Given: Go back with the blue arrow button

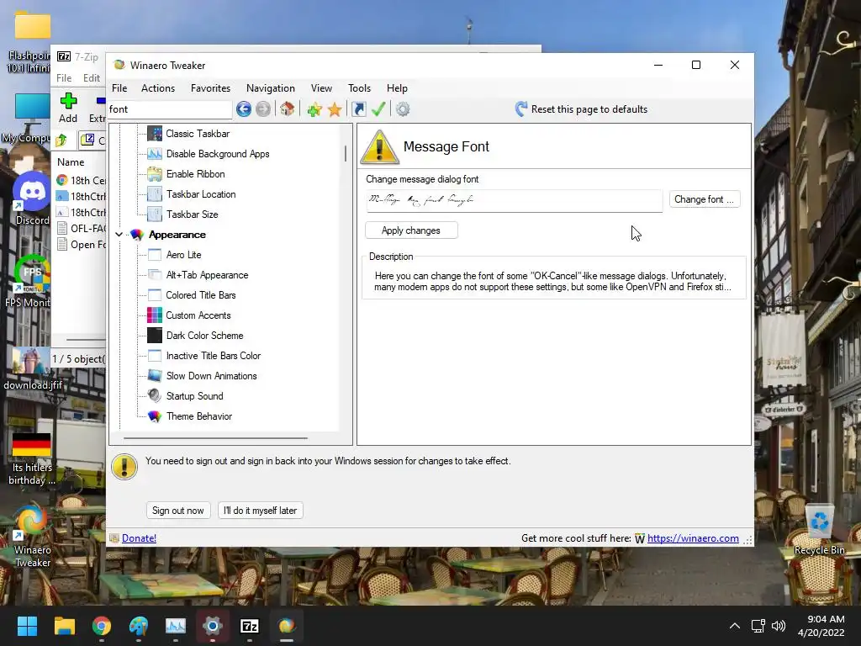Looking at the screenshot, I should coord(244,109).
